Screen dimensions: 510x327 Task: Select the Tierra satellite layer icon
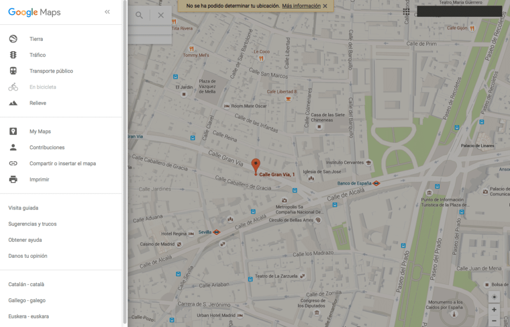[x=13, y=38]
